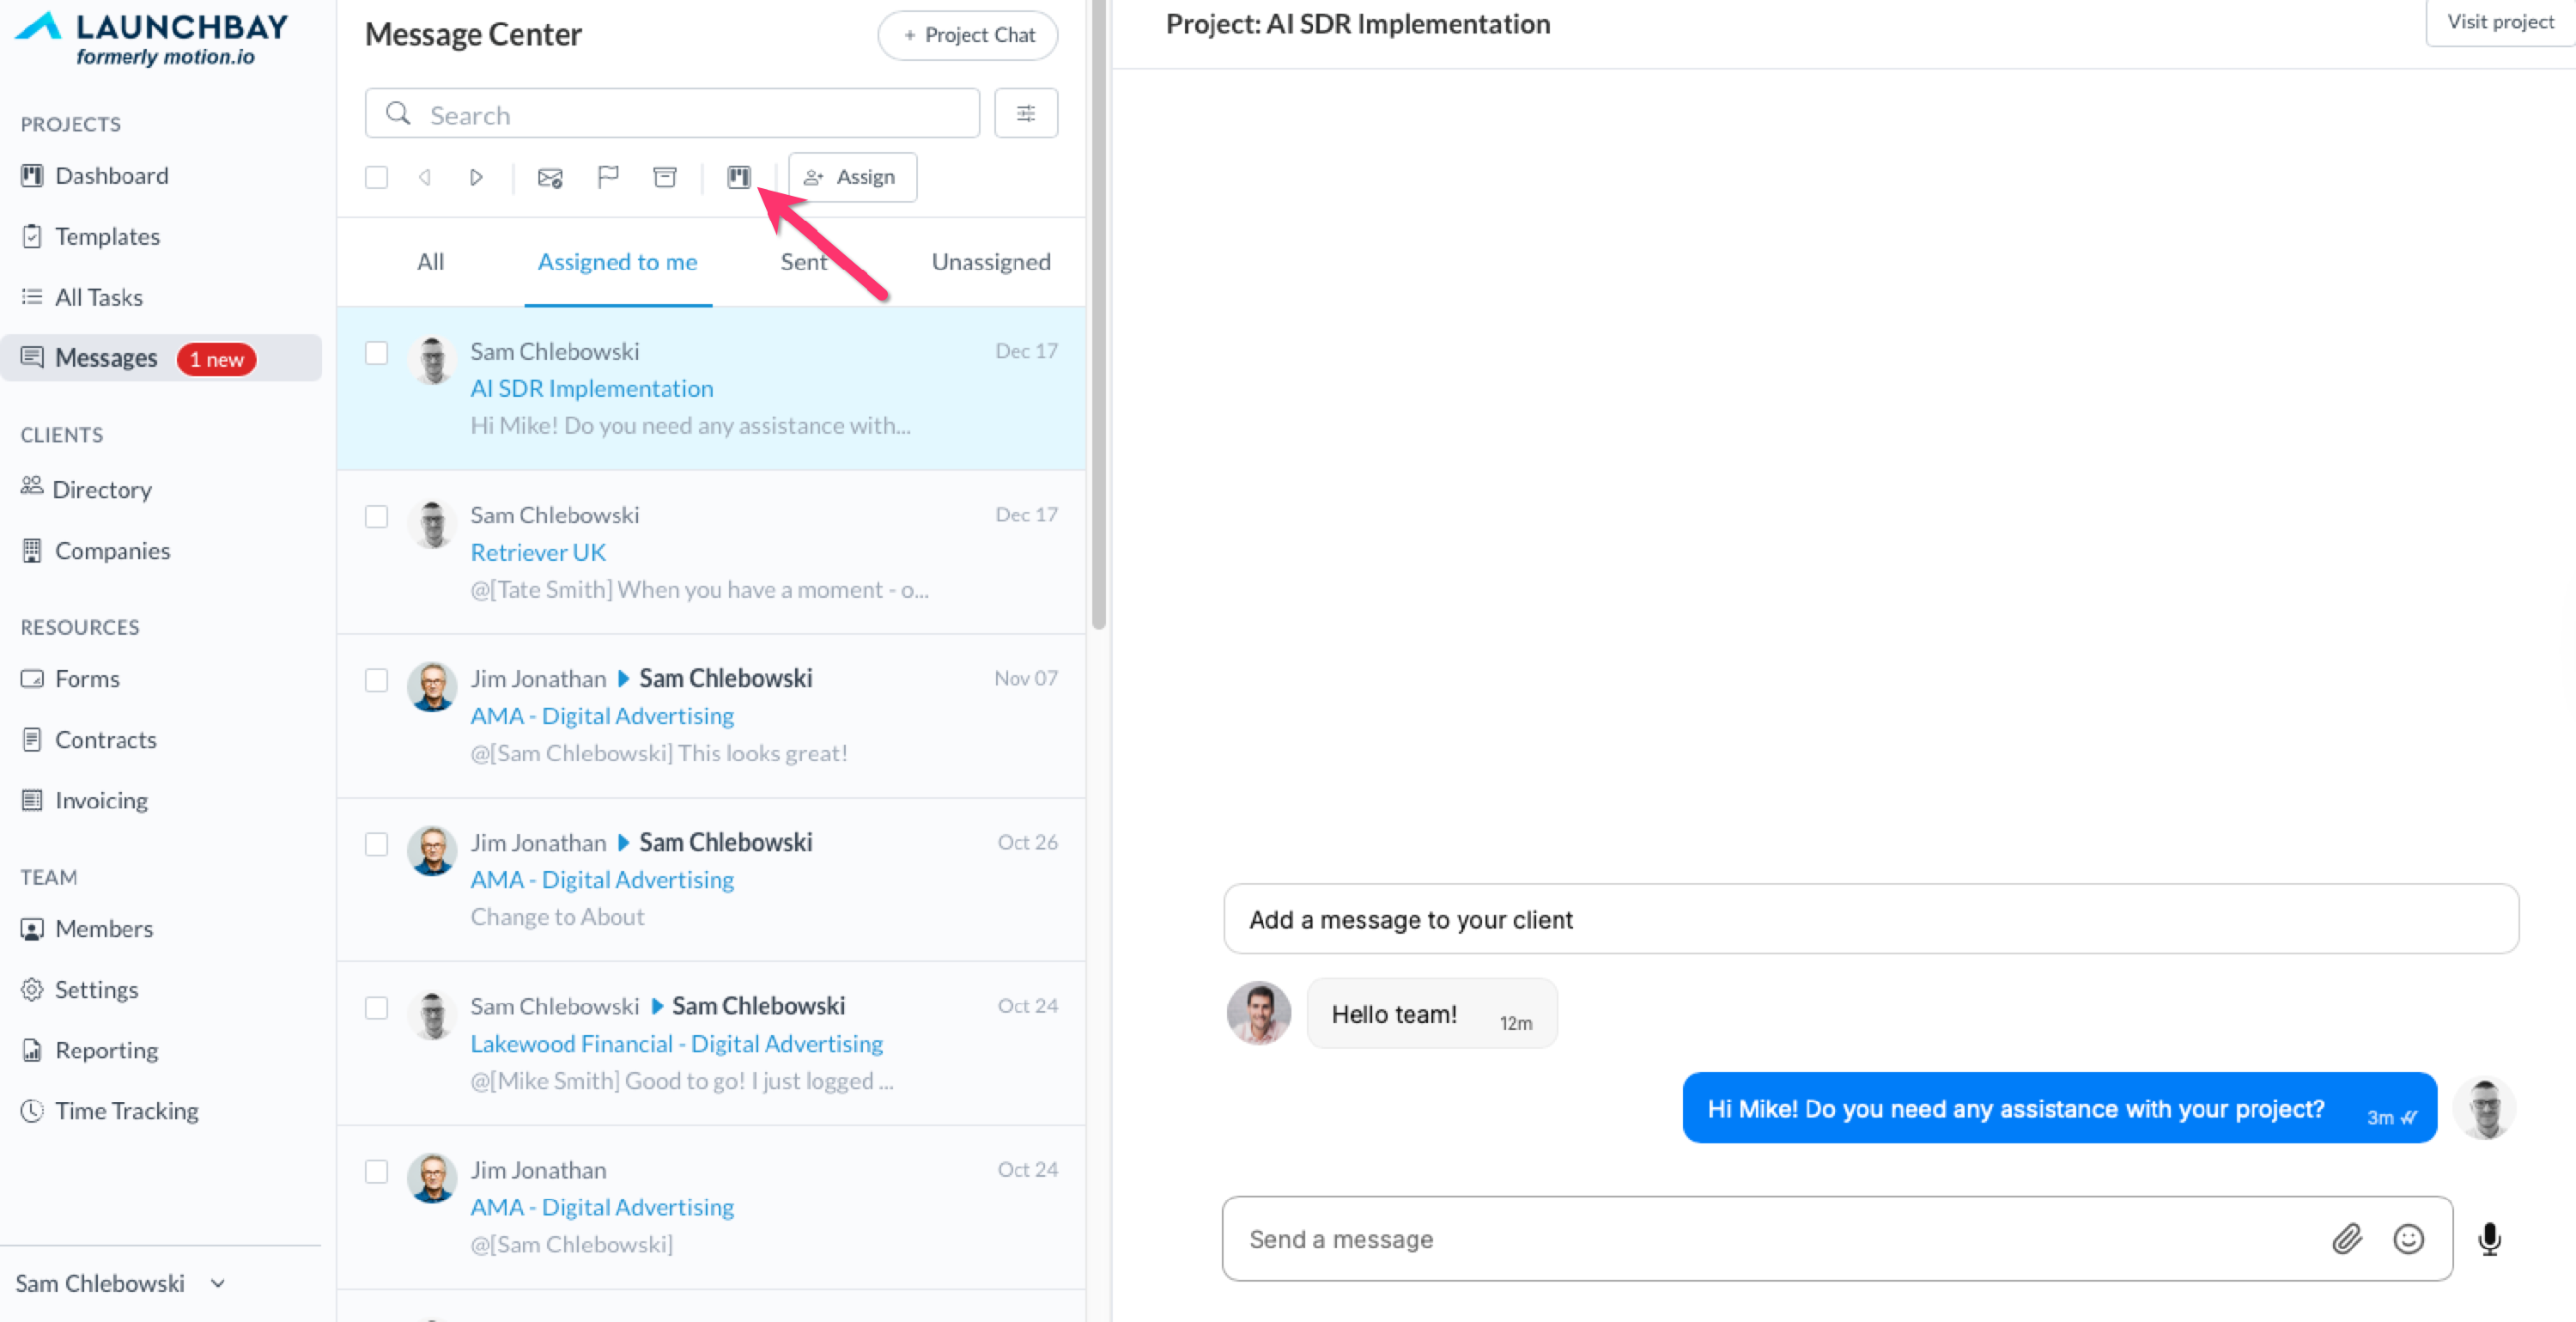
Task: Toggle the select-all messages checkbox
Action: click(x=377, y=177)
